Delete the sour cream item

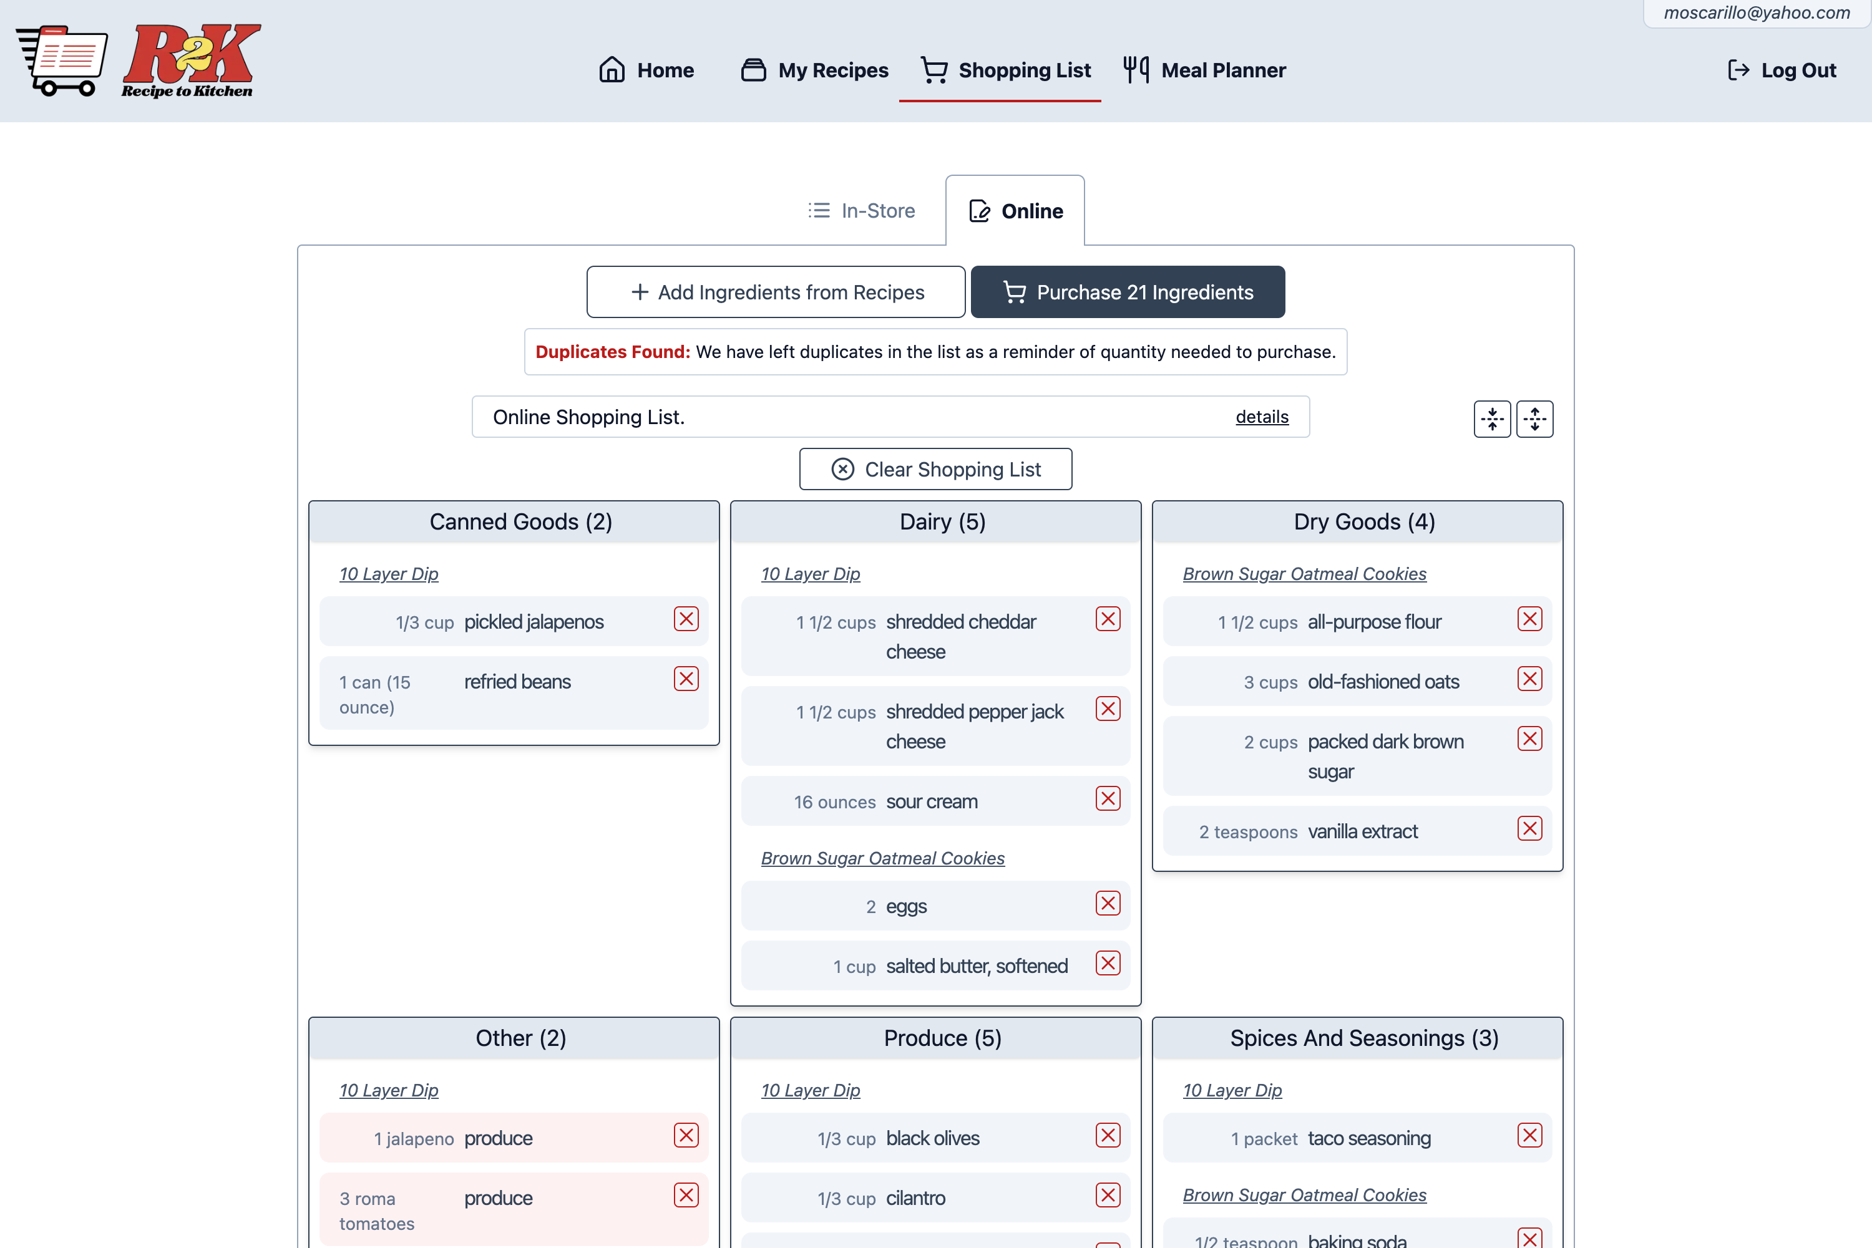[x=1107, y=799]
